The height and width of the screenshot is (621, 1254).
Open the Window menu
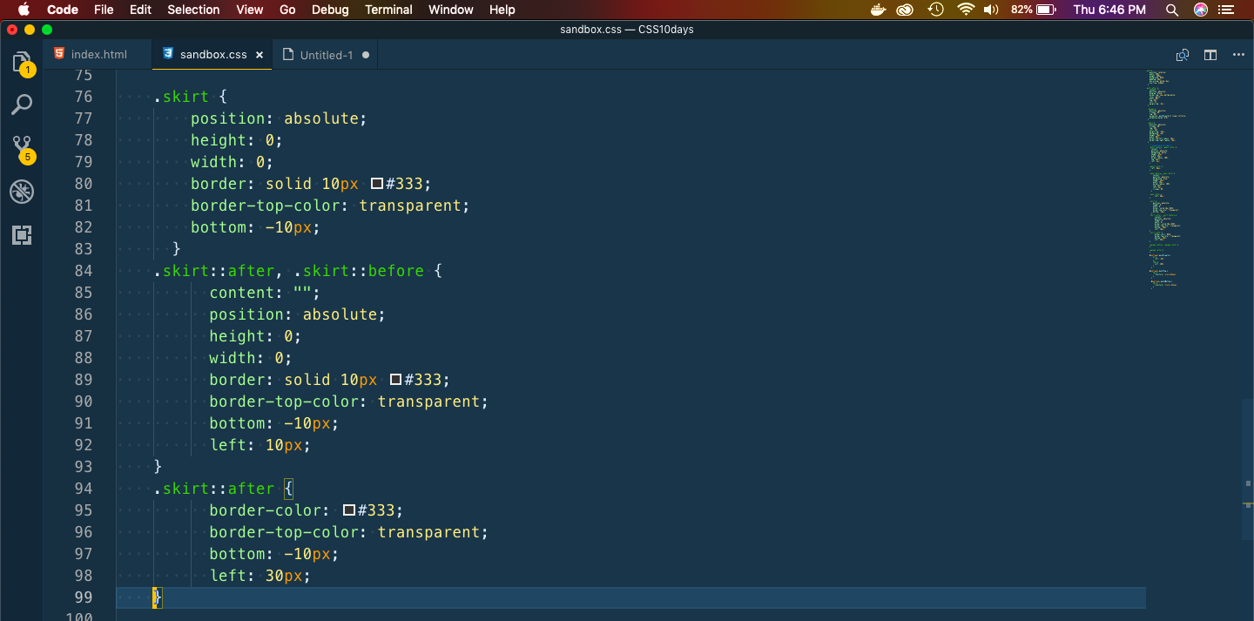451,10
